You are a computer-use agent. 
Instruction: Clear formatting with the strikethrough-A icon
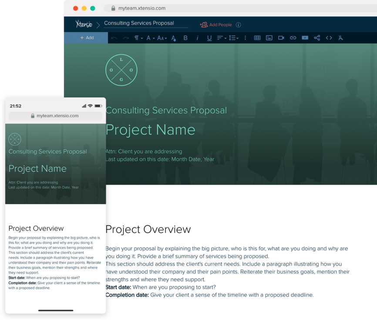pyautogui.click(x=340, y=38)
